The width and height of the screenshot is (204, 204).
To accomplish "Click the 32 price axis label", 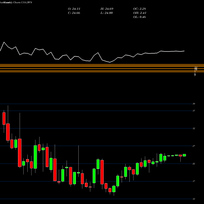I will [194, 129].
